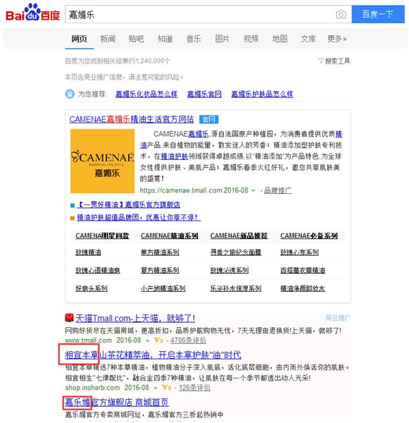Viewport: 409px width, 423px height.
Task: Open 相宜本草山茶花精萃油 result title
Action: pyautogui.click(x=153, y=355)
